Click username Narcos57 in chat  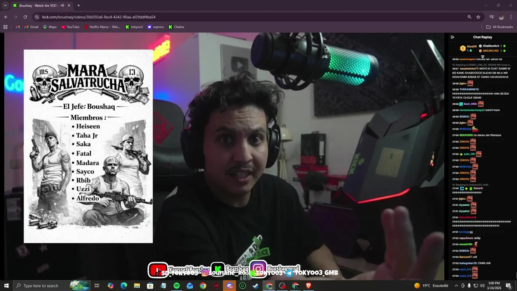coord(466,257)
